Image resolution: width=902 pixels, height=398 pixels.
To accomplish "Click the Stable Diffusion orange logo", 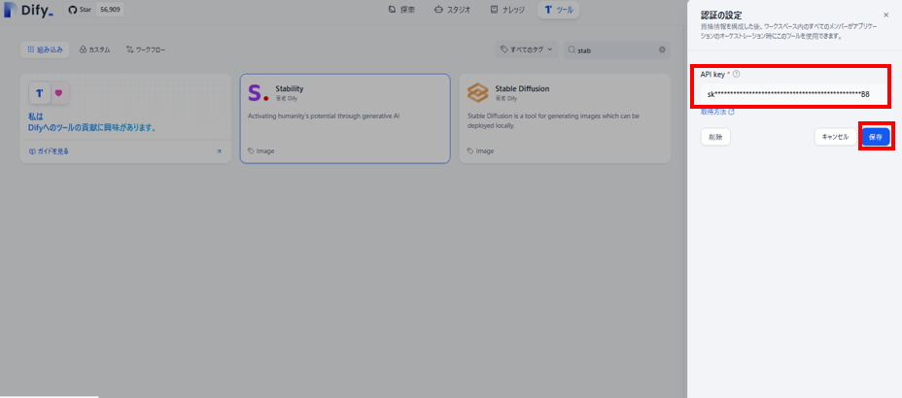I will tap(477, 92).
